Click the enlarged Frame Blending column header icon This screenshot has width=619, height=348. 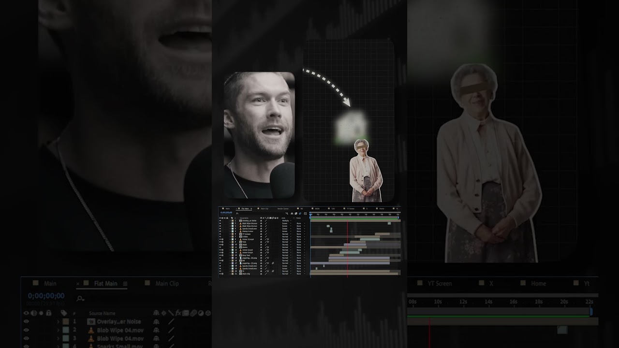(186, 313)
